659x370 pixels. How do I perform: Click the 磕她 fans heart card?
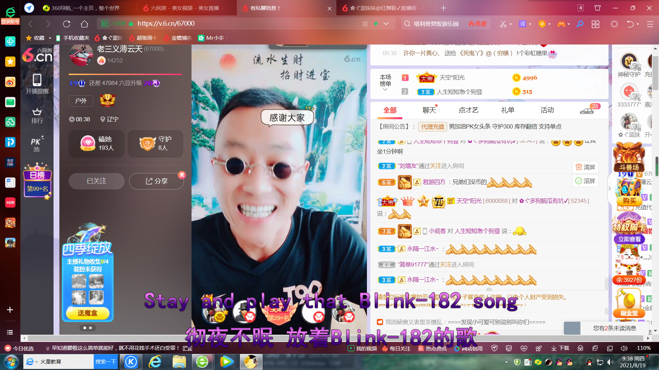96,144
